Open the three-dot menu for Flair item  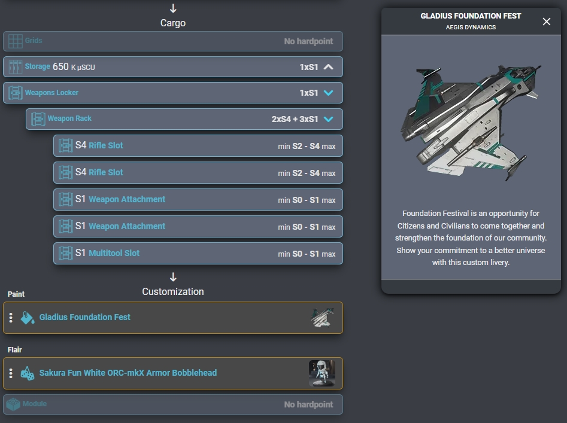click(x=11, y=373)
